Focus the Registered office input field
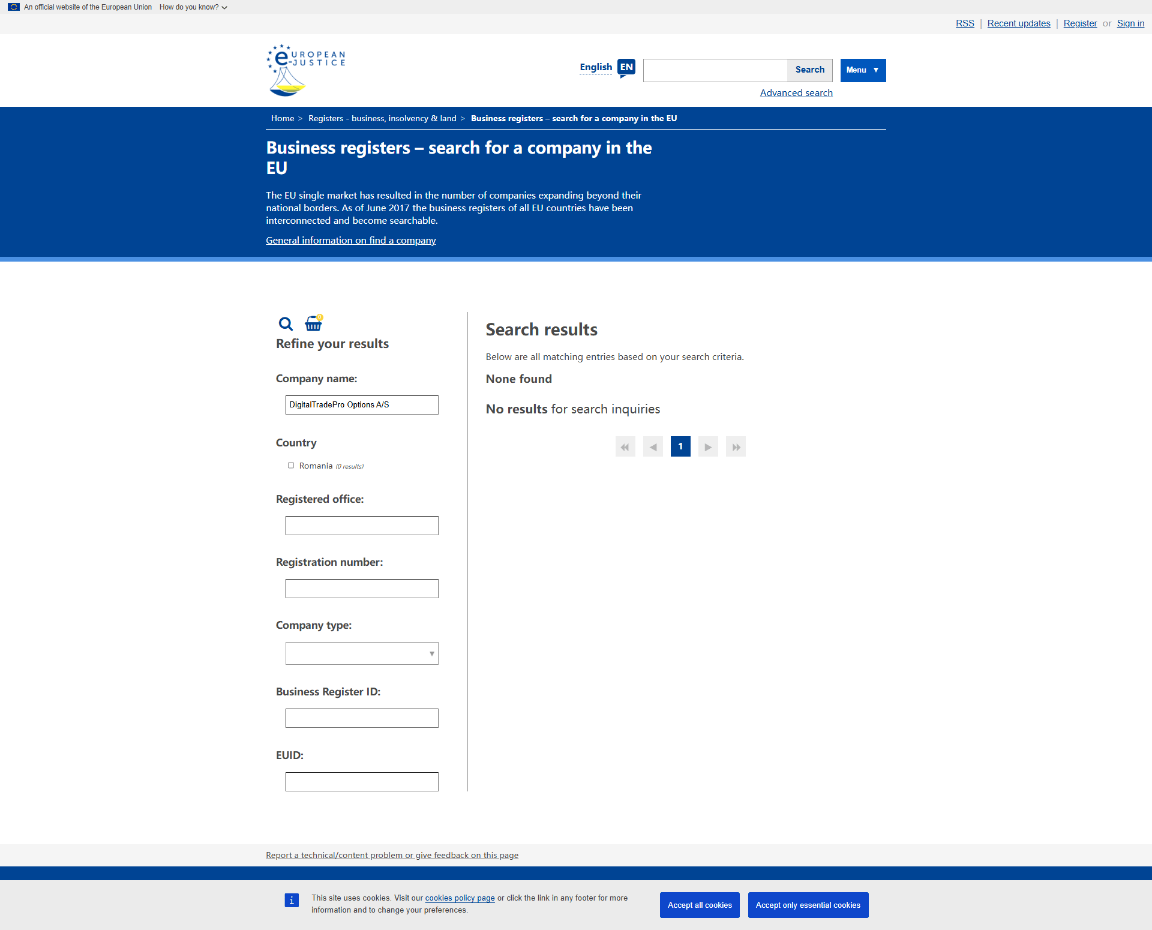1152x930 pixels. pos(362,526)
